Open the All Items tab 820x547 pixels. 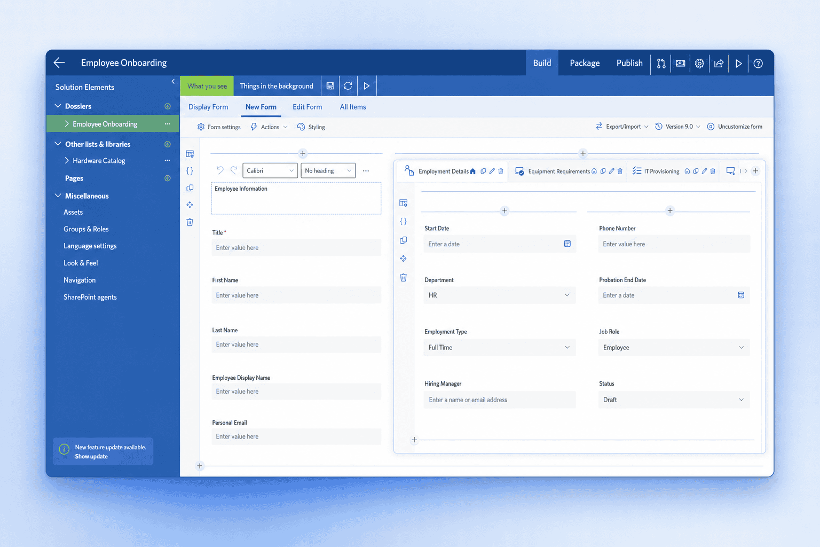pos(353,107)
